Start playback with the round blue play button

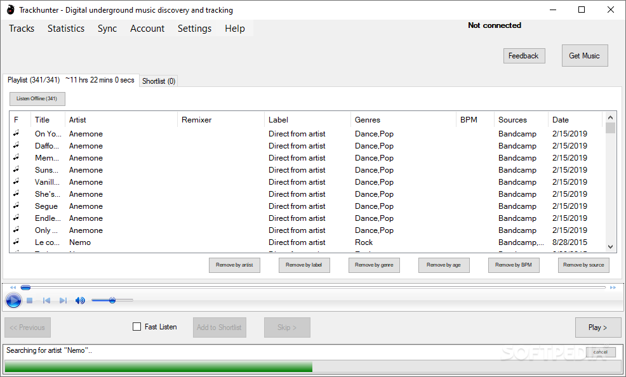(x=13, y=300)
